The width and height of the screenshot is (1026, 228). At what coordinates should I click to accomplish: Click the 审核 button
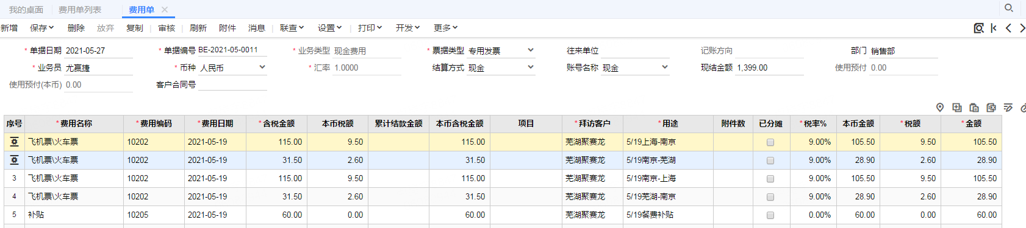167,28
